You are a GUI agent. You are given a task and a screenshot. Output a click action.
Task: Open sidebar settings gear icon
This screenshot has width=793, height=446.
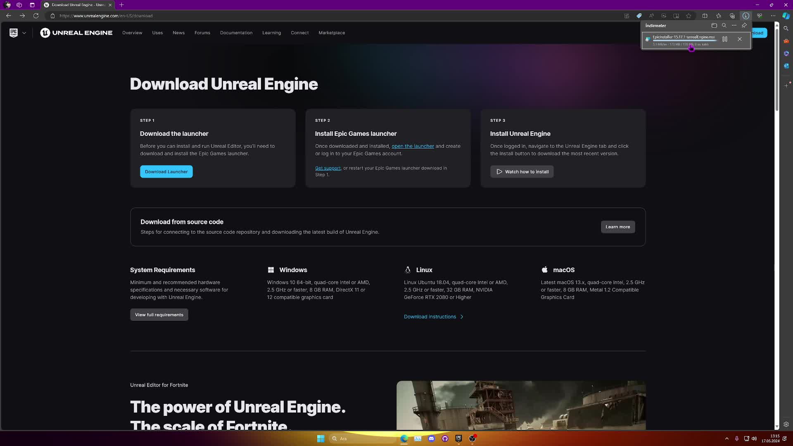(x=786, y=425)
